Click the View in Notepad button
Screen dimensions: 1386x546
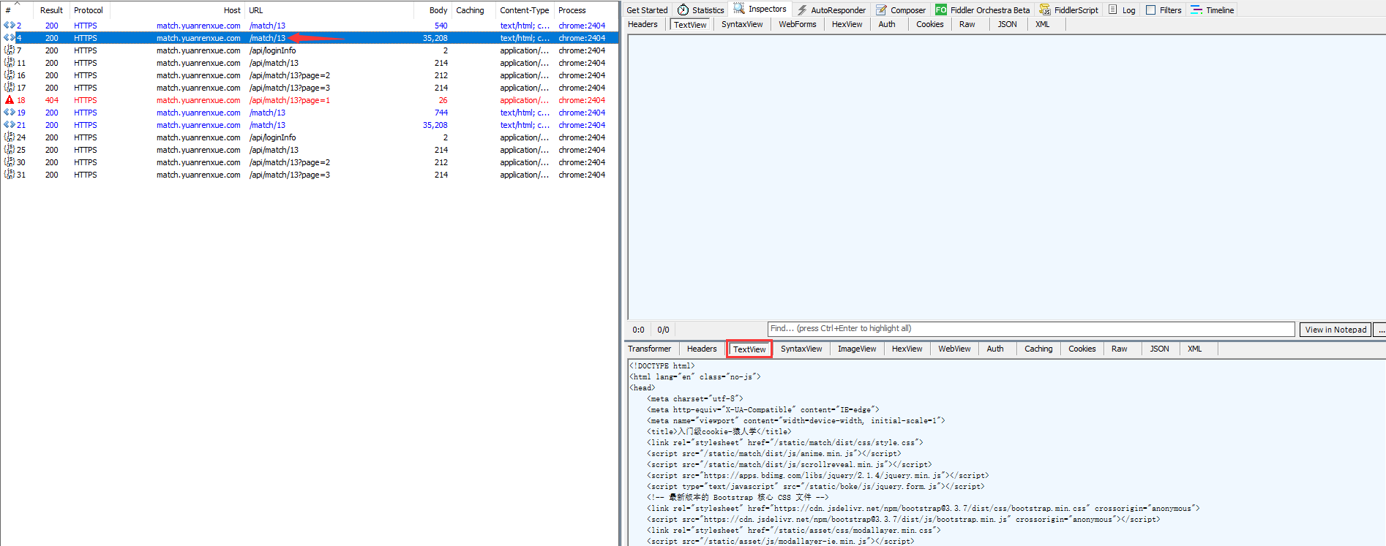coord(1335,330)
